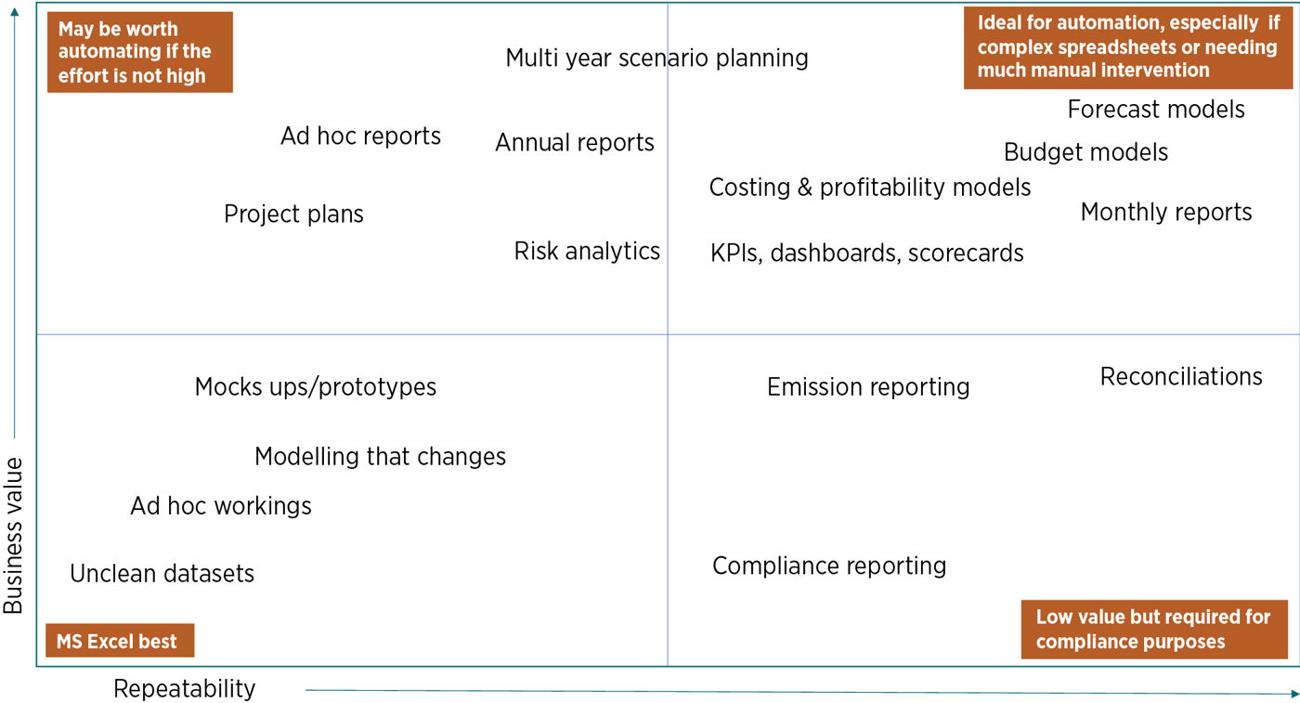
Task: Click the 'Emission reporting' text
Action: (x=867, y=387)
